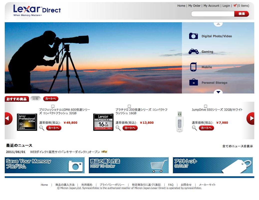Open Home in the top navigation
The image size is (259, 200).
(x=181, y=6)
